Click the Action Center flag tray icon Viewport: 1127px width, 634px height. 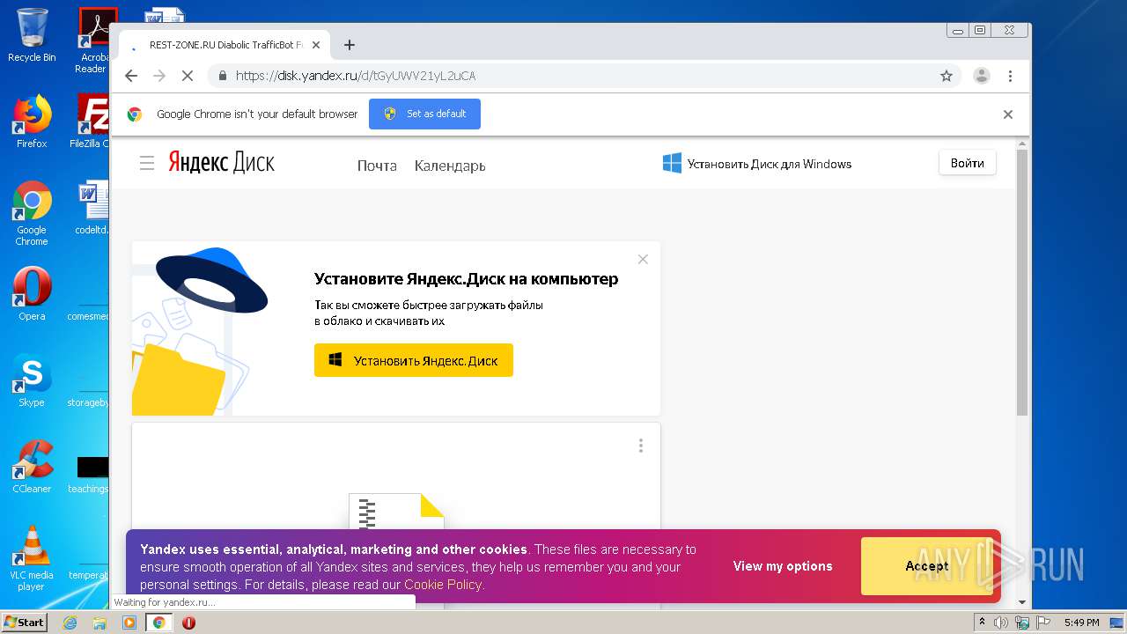click(1043, 623)
